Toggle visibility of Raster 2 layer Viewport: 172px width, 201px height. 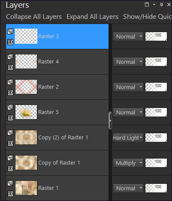pos(10,93)
